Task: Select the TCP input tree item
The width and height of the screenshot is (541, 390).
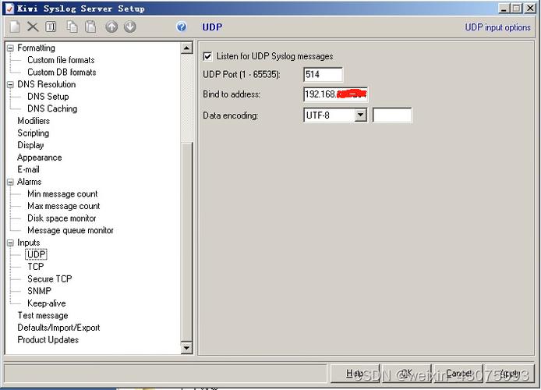Action: click(x=36, y=267)
